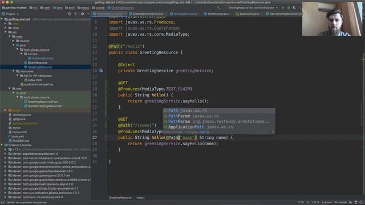This screenshot has width=365, height=205.
Task: Select GreetingResourceTest in project tree
Action: pos(43,102)
